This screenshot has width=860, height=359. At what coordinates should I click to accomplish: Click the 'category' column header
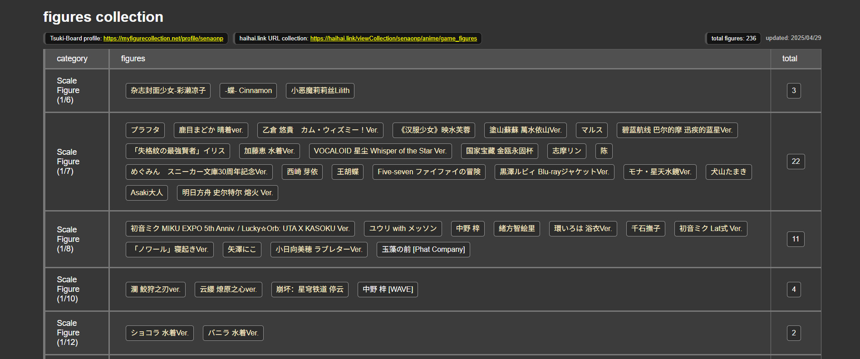click(x=72, y=59)
